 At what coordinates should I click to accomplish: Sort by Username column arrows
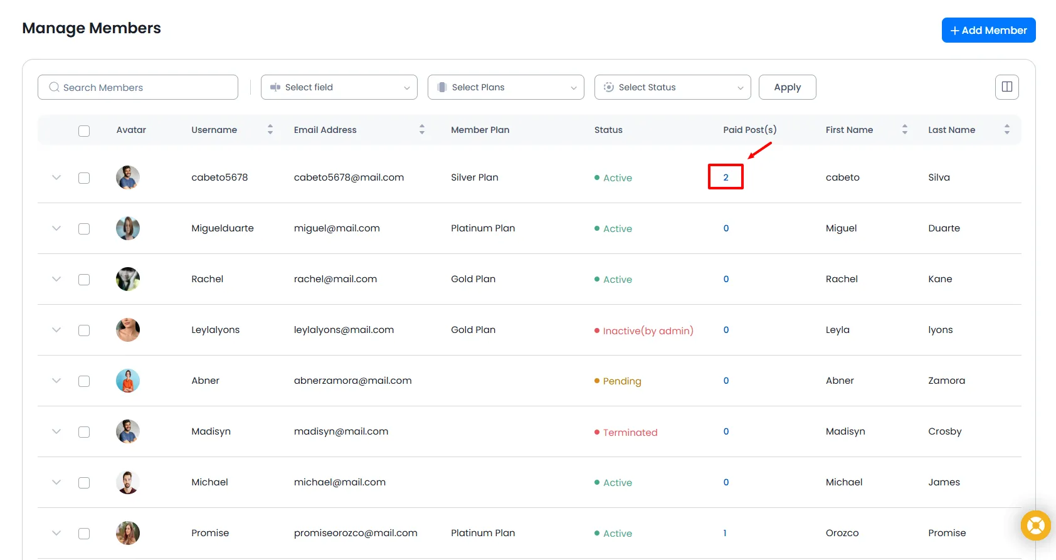tap(270, 130)
